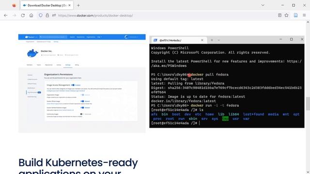Viewport: 310px width, 174px height.
Task: Click the Docker whale logo in screenshot
Action: [x=32, y=53]
